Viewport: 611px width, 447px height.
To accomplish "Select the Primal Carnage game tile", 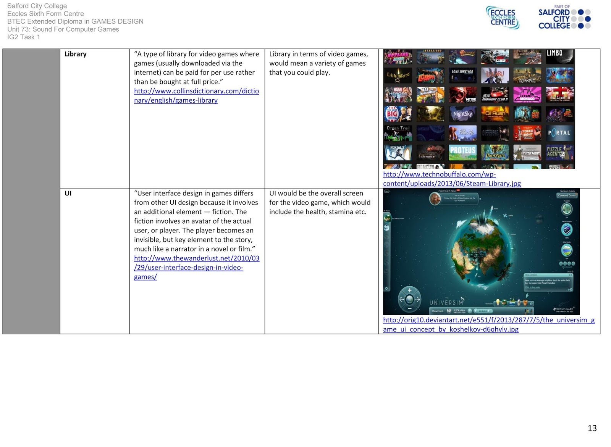I will [x=430, y=152].
